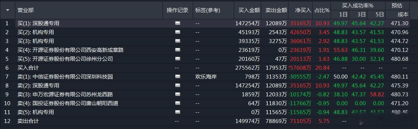Open operation record envelope for 买(2): 机构专用
The image size is (418, 129).
click(x=177, y=32)
